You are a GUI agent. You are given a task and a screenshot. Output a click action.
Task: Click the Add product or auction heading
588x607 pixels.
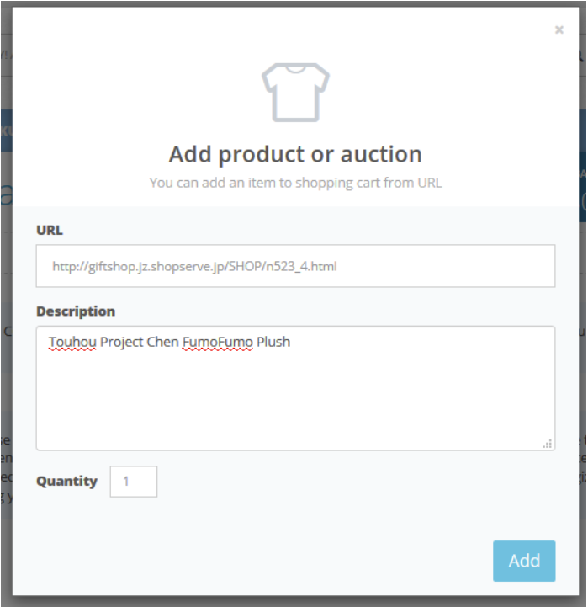click(295, 155)
